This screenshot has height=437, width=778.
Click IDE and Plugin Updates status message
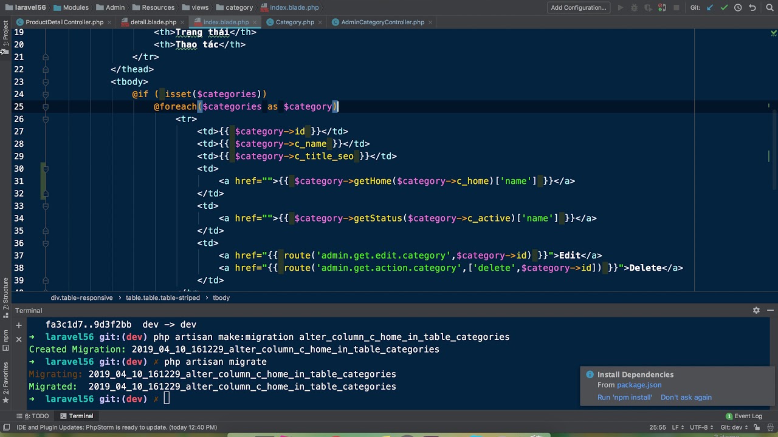[x=117, y=427]
